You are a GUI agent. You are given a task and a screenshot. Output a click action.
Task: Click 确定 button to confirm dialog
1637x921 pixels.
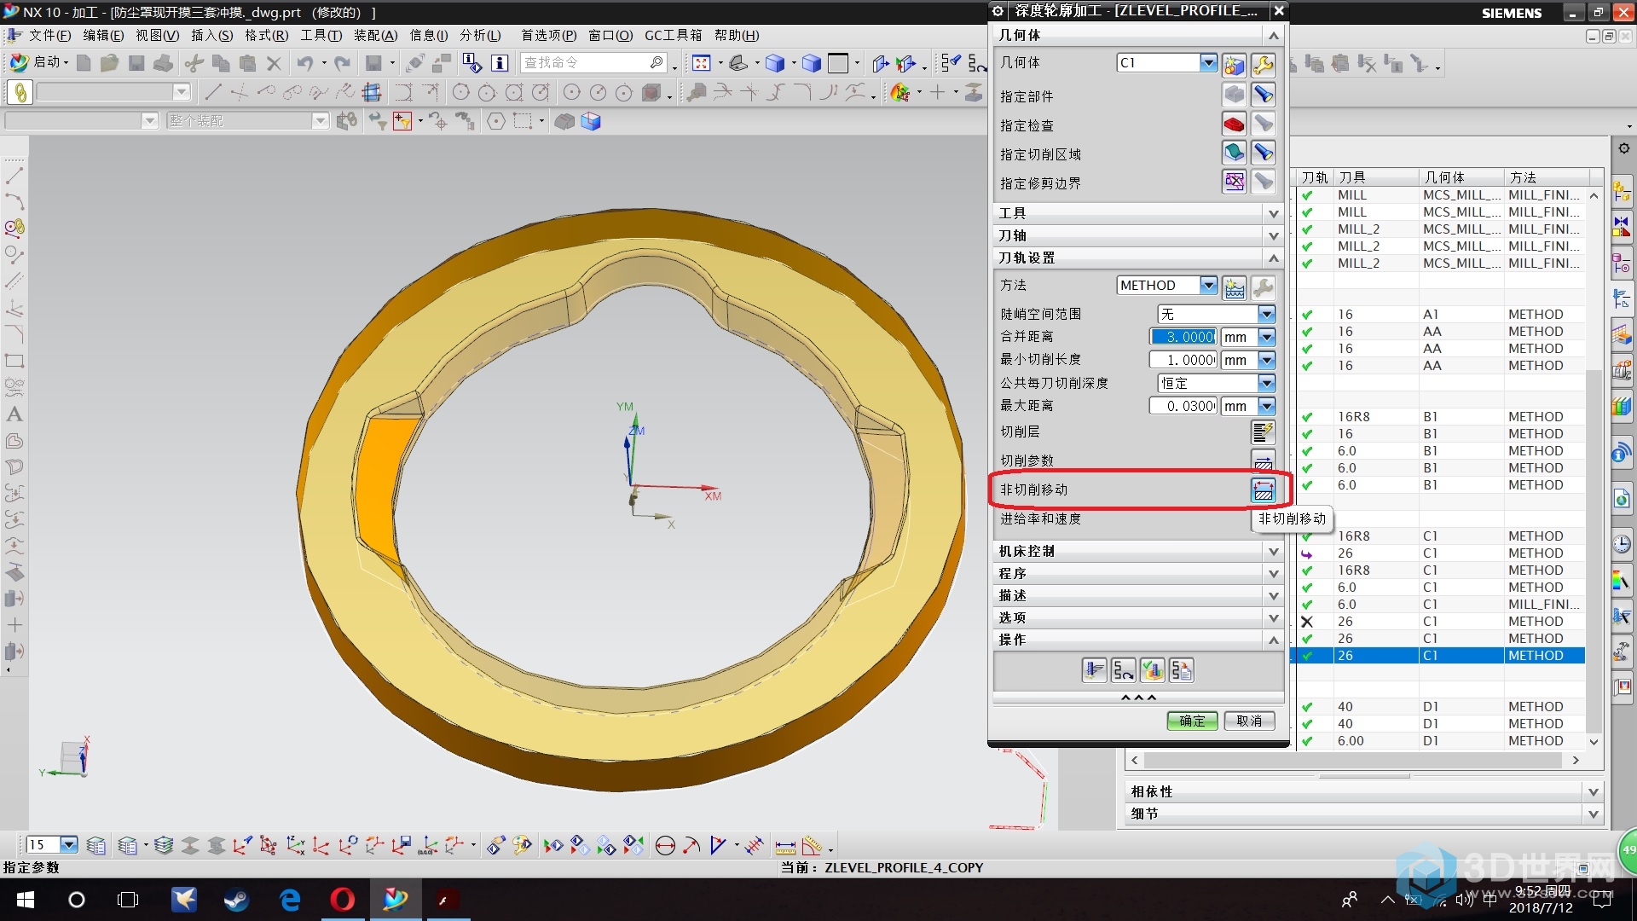tap(1192, 721)
